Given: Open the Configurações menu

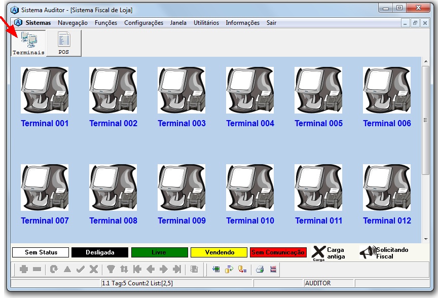Looking at the screenshot, I should [x=143, y=23].
